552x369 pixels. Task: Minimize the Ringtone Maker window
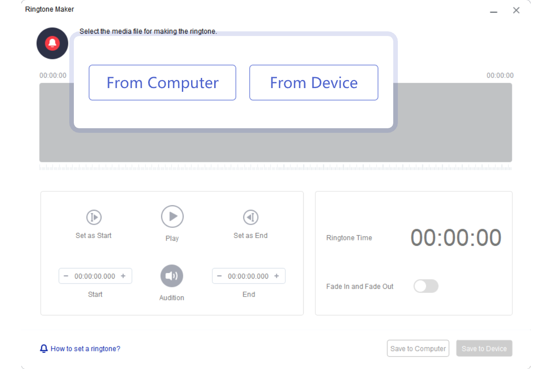(x=494, y=11)
